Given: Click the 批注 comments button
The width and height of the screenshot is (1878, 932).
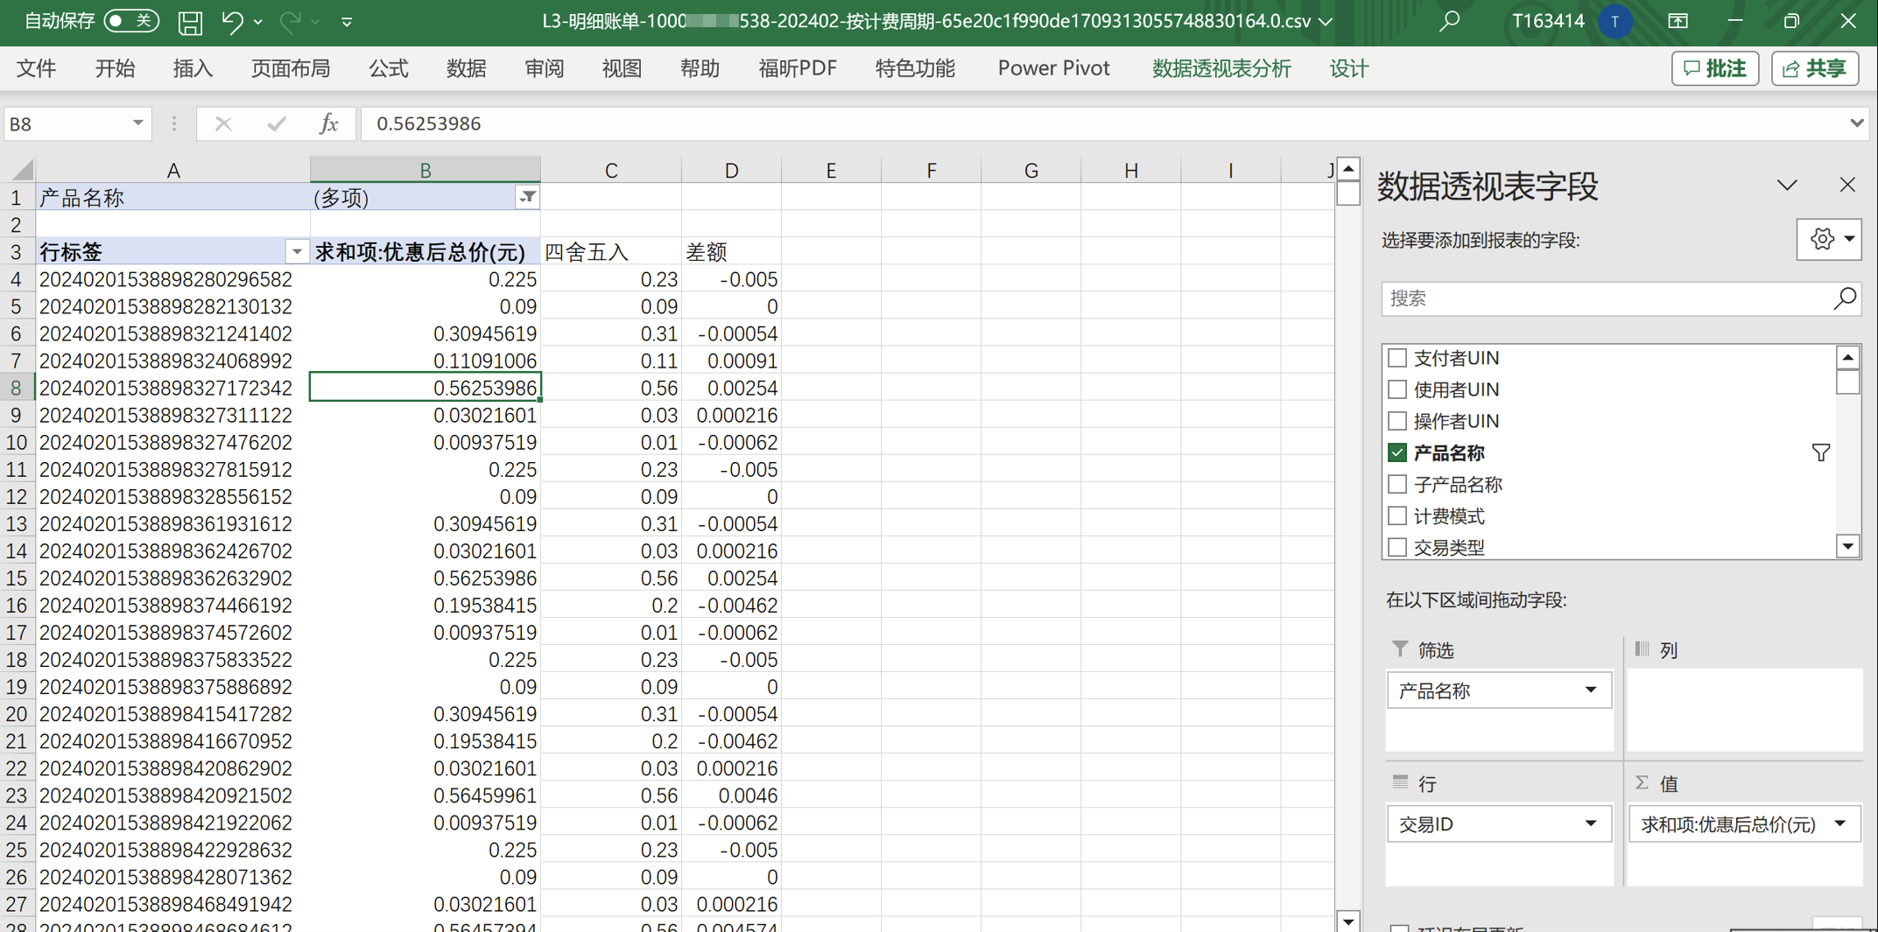Looking at the screenshot, I should [x=1714, y=68].
